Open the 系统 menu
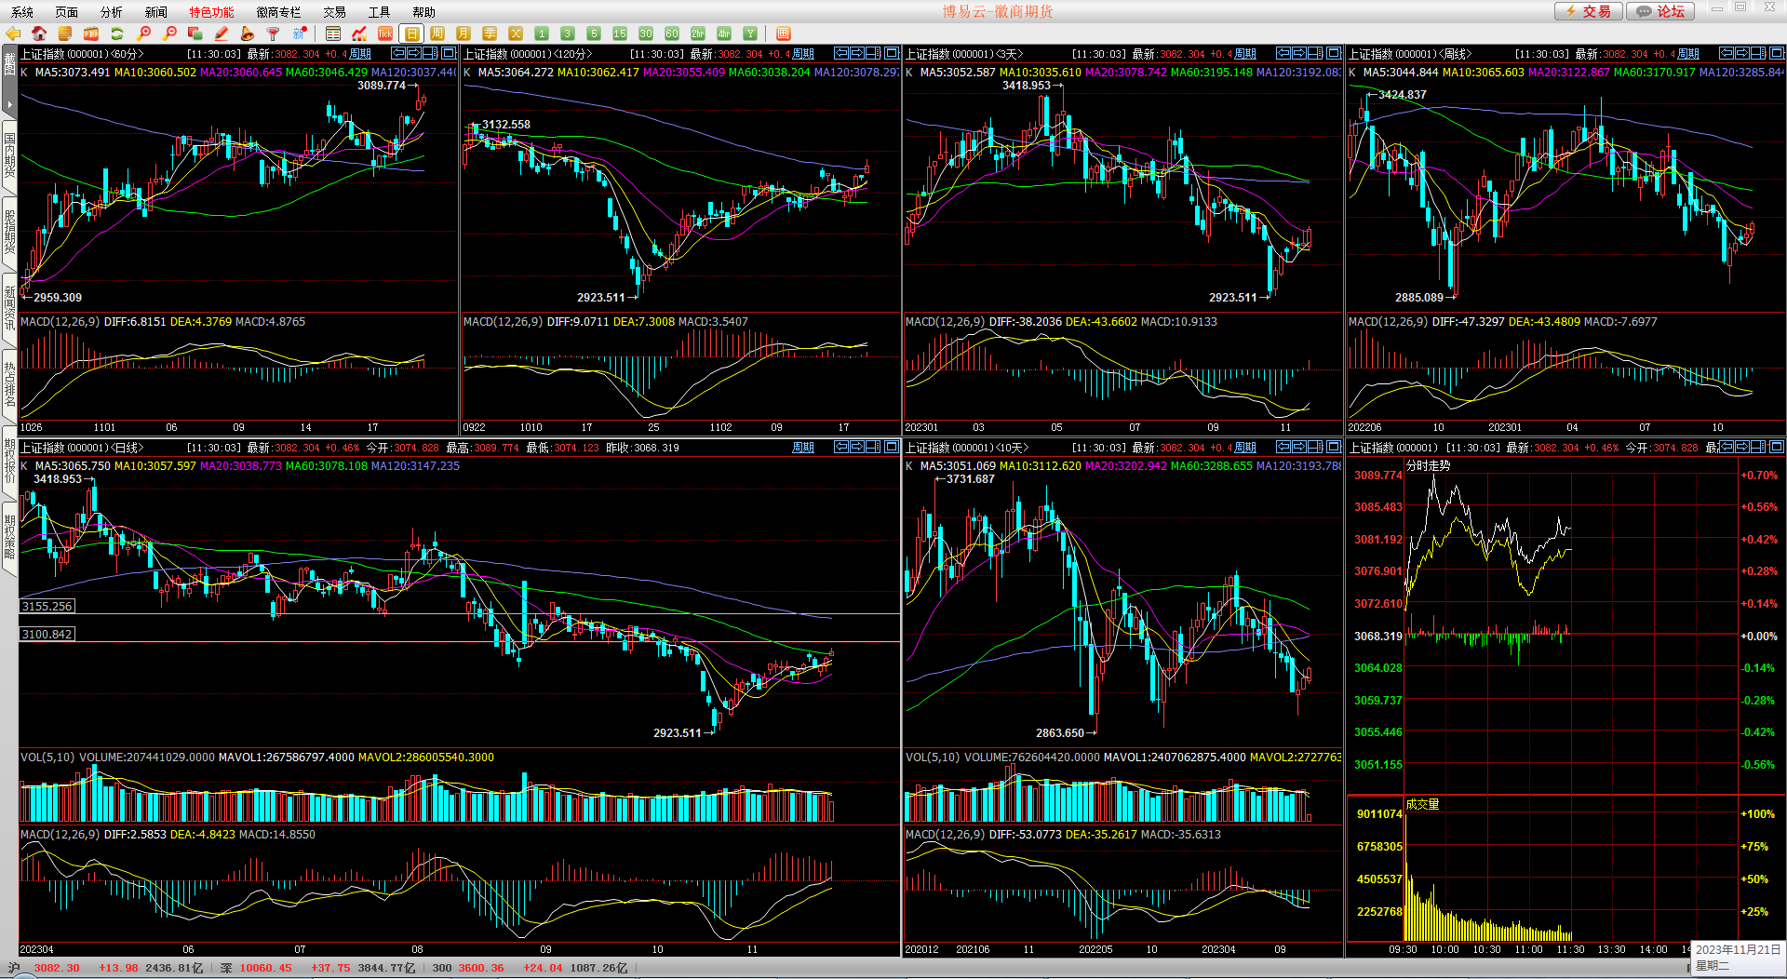1787x979 pixels. point(22,12)
